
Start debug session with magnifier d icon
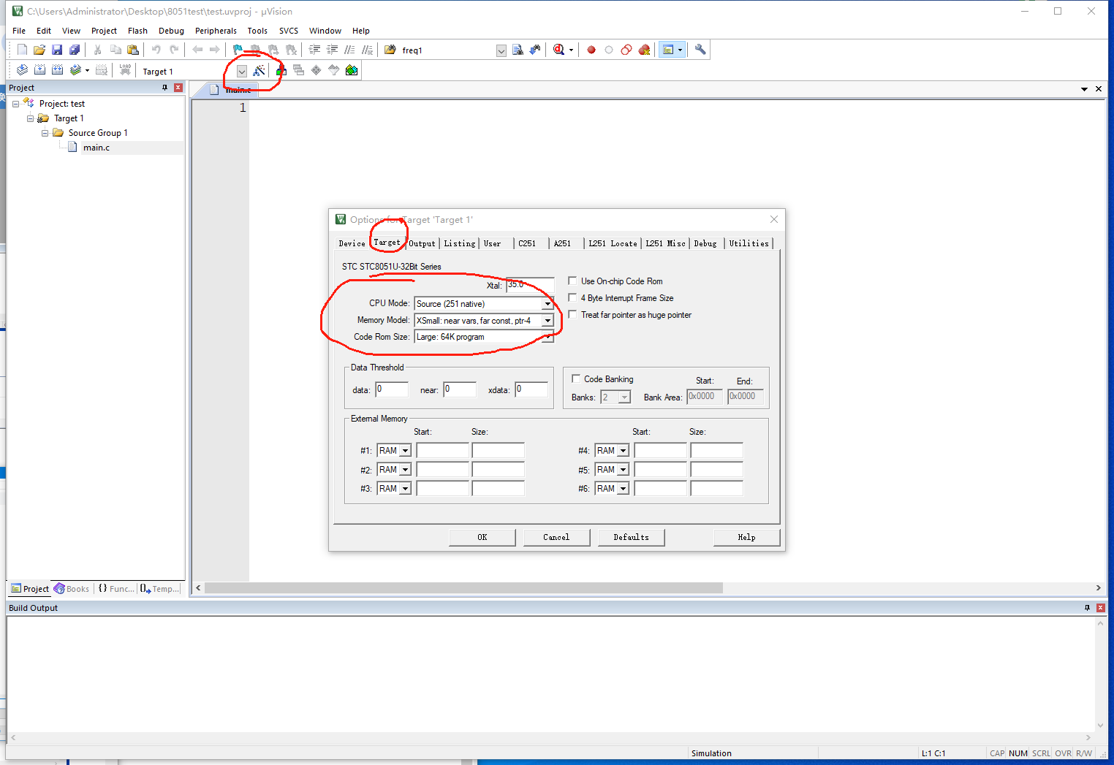[x=559, y=50]
